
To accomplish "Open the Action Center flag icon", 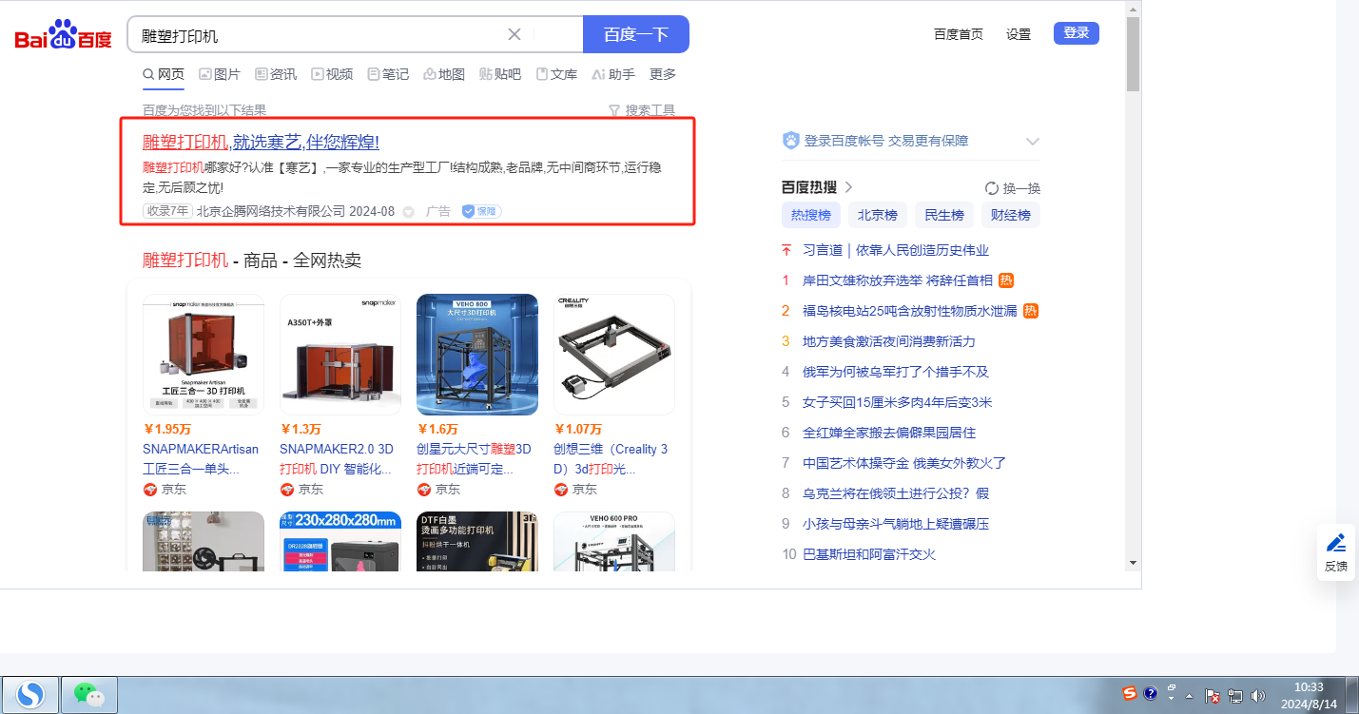I will [1213, 695].
